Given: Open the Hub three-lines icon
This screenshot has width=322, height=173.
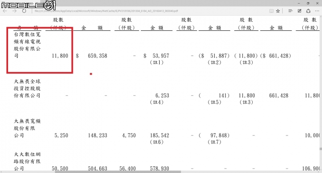Looking at the screenshot, I should (x=290, y=11).
